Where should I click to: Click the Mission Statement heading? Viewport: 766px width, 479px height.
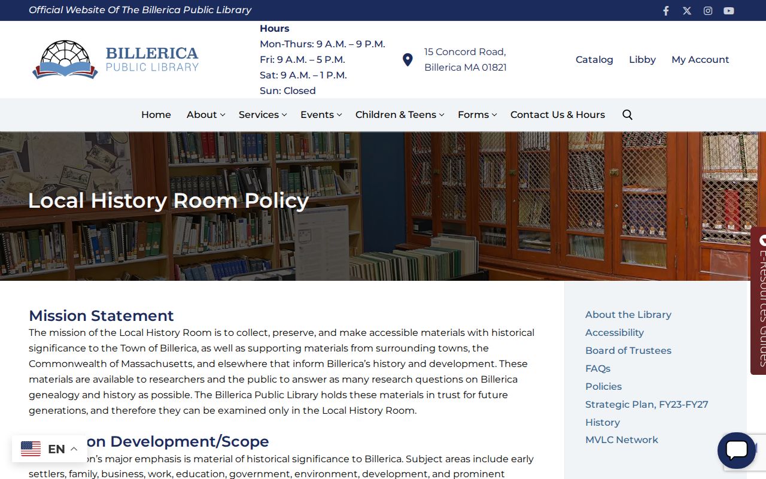tap(101, 316)
